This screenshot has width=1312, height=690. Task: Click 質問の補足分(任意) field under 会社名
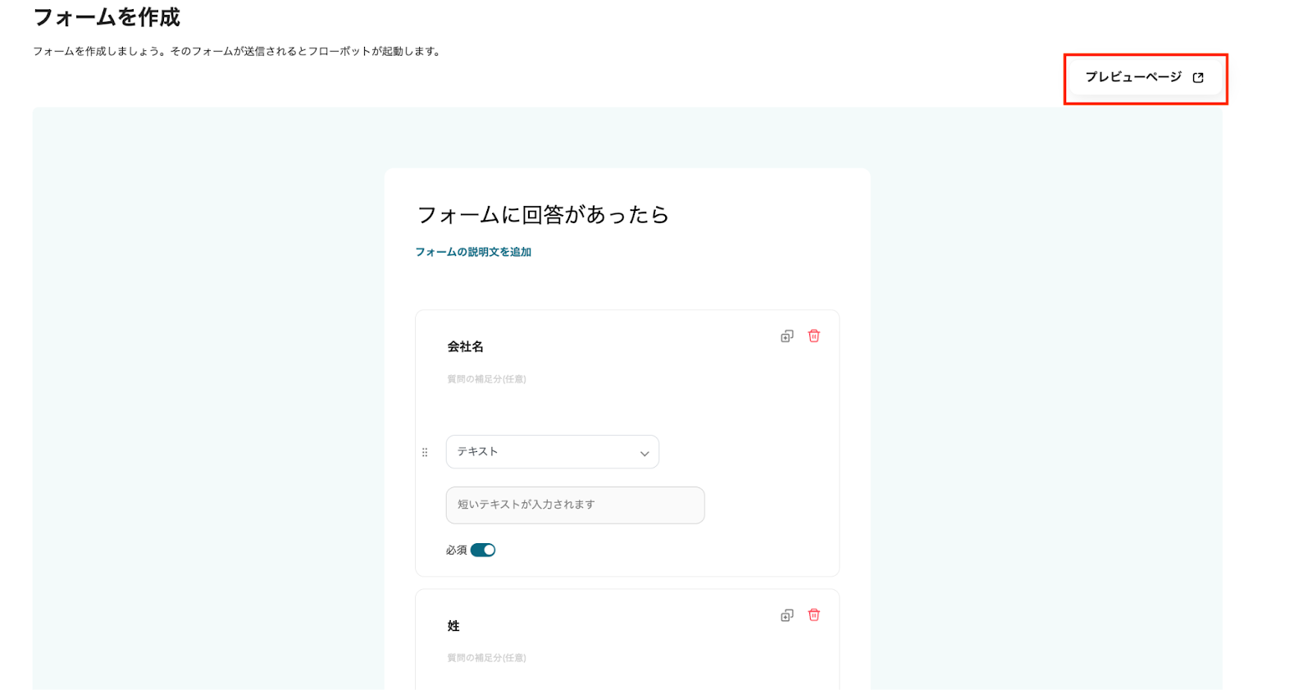pos(486,379)
